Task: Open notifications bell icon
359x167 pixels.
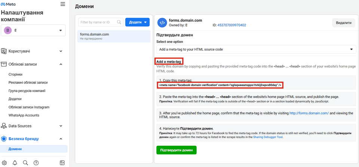Action: coord(15,163)
